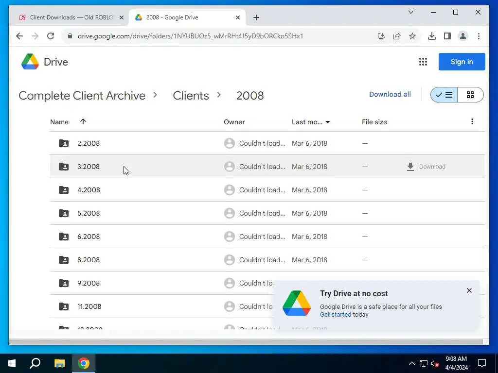Click Download all link
Viewport: 498px width, 373px height.
click(x=390, y=94)
